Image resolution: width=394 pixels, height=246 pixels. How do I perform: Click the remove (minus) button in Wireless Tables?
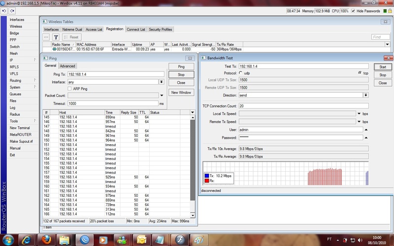pyautogui.click(x=46, y=37)
